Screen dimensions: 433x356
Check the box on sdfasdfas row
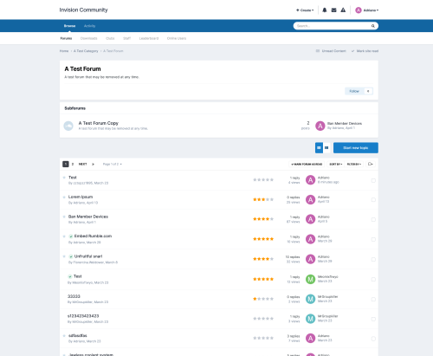click(373, 339)
